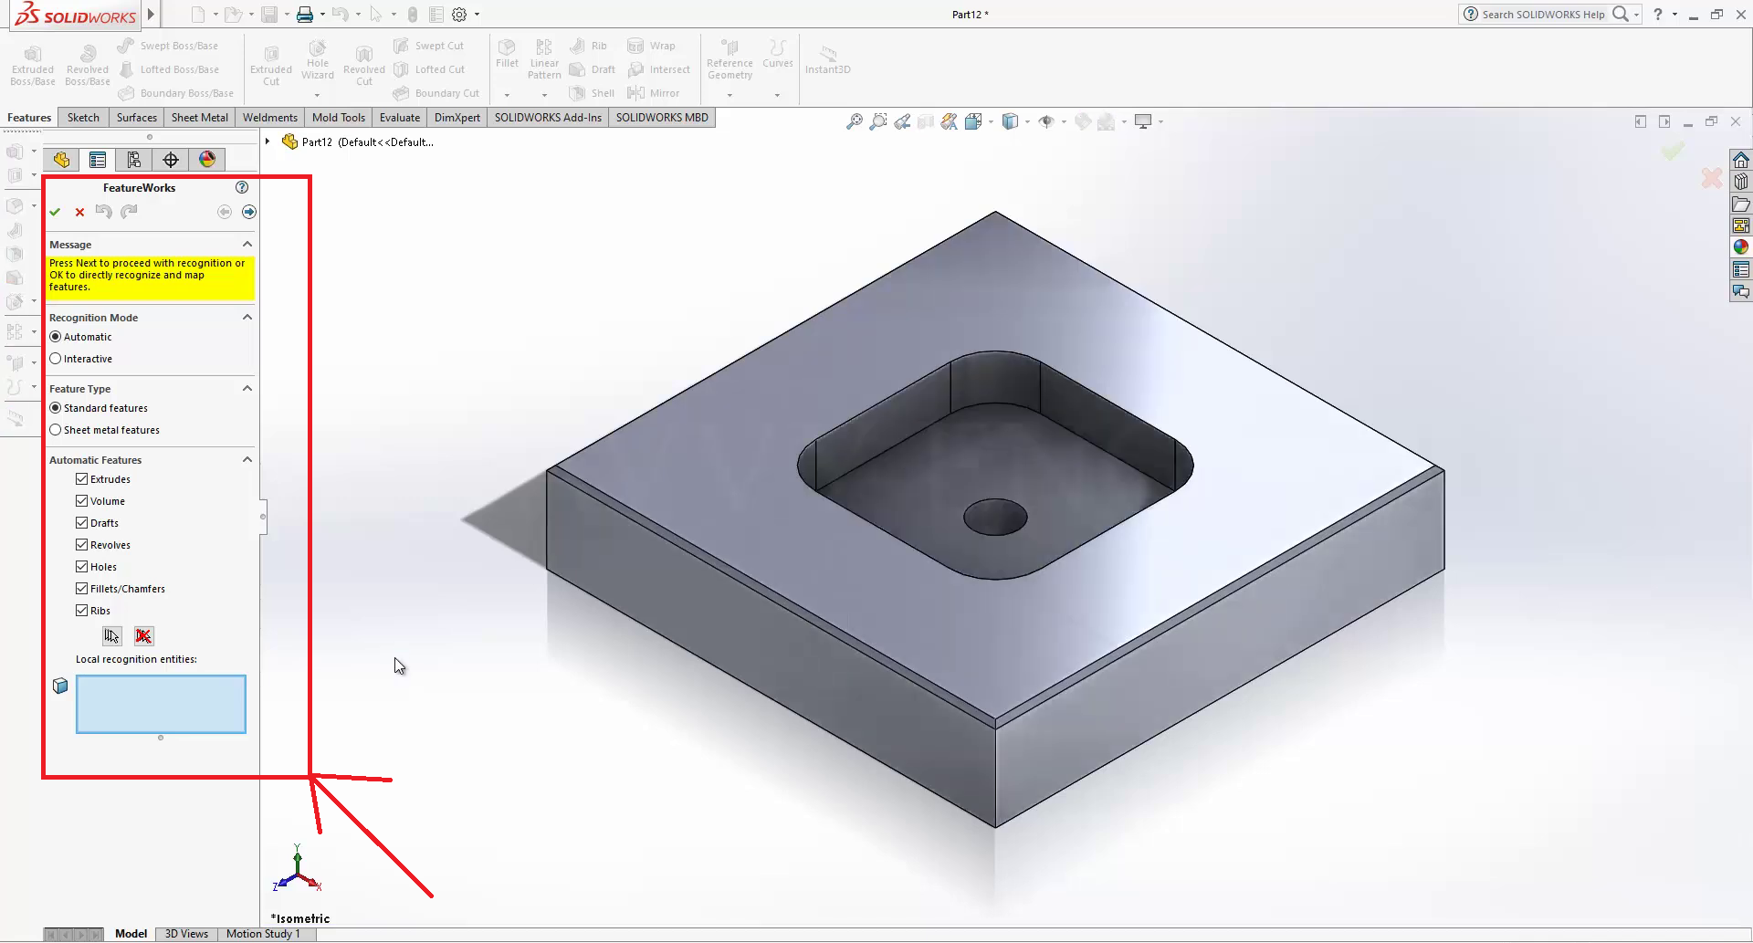Screen dimensions: 1753x943
Task: Select Sheet metal features option
Action: coord(56,430)
